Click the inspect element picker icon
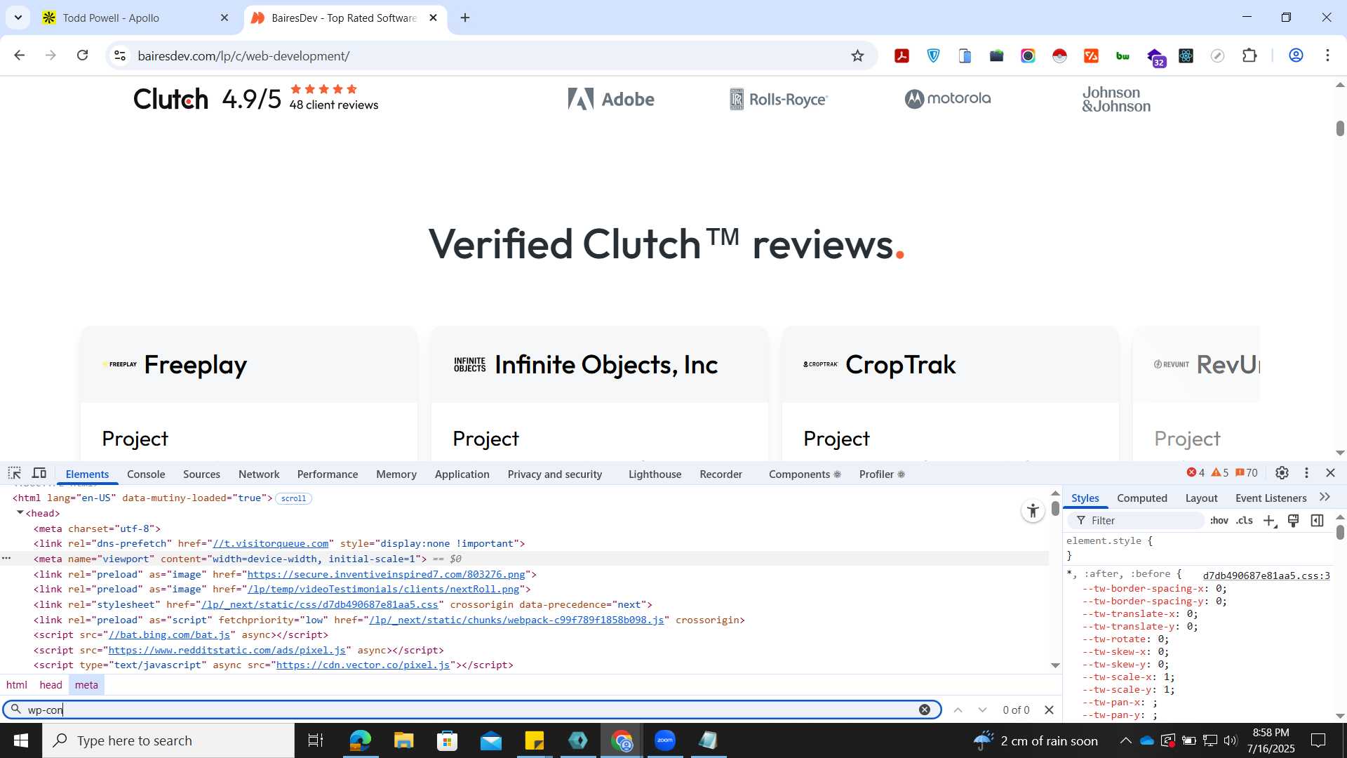 [15, 473]
